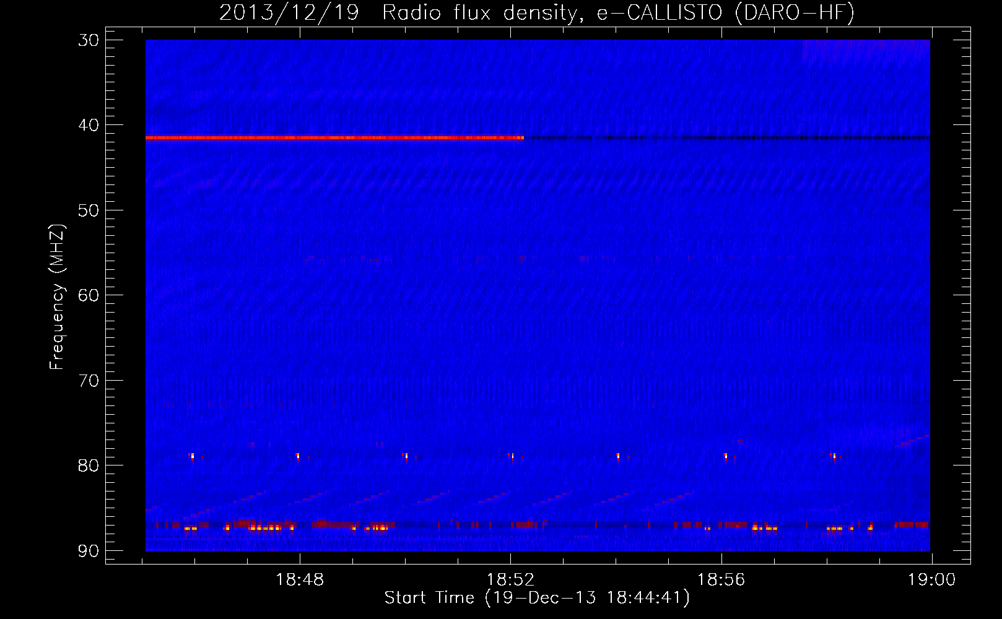Click the "Start Time (19-Dec-13 18:44:41)" axis label
This screenshot has height=619, width=1002.
click(537, 598)
